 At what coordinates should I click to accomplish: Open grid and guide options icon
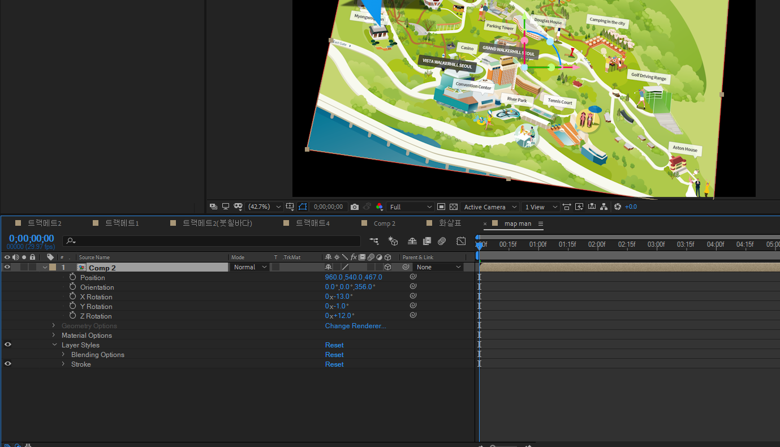click(x=290, y=207)
